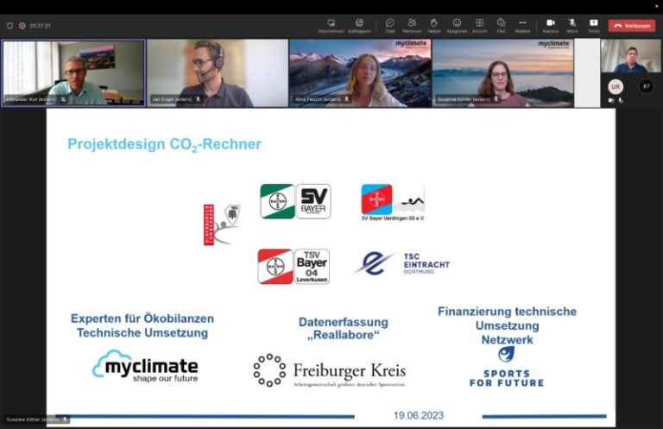Open the Personen participants panel

pyautogui.click(x=412, y=25)
